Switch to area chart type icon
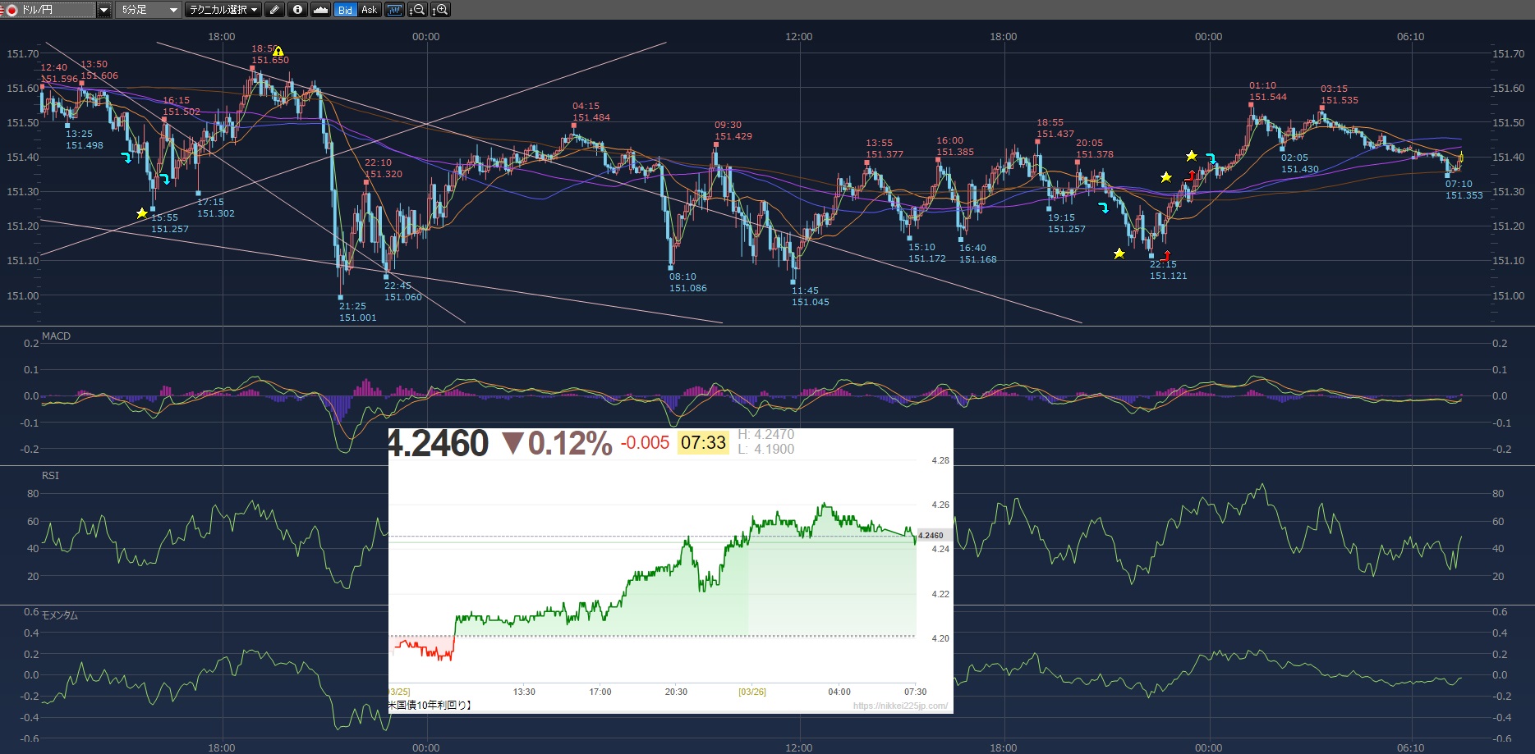Viewport: 1535px width, 754px height. [x=320, y=10]
